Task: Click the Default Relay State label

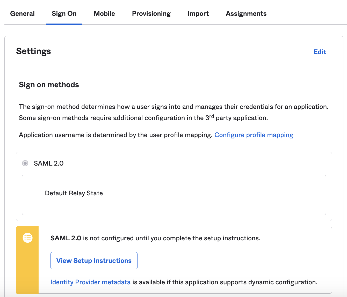Action: [x=74, y=193]
